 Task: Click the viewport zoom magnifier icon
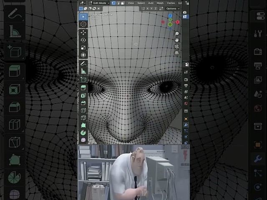(x=177, y=34)
